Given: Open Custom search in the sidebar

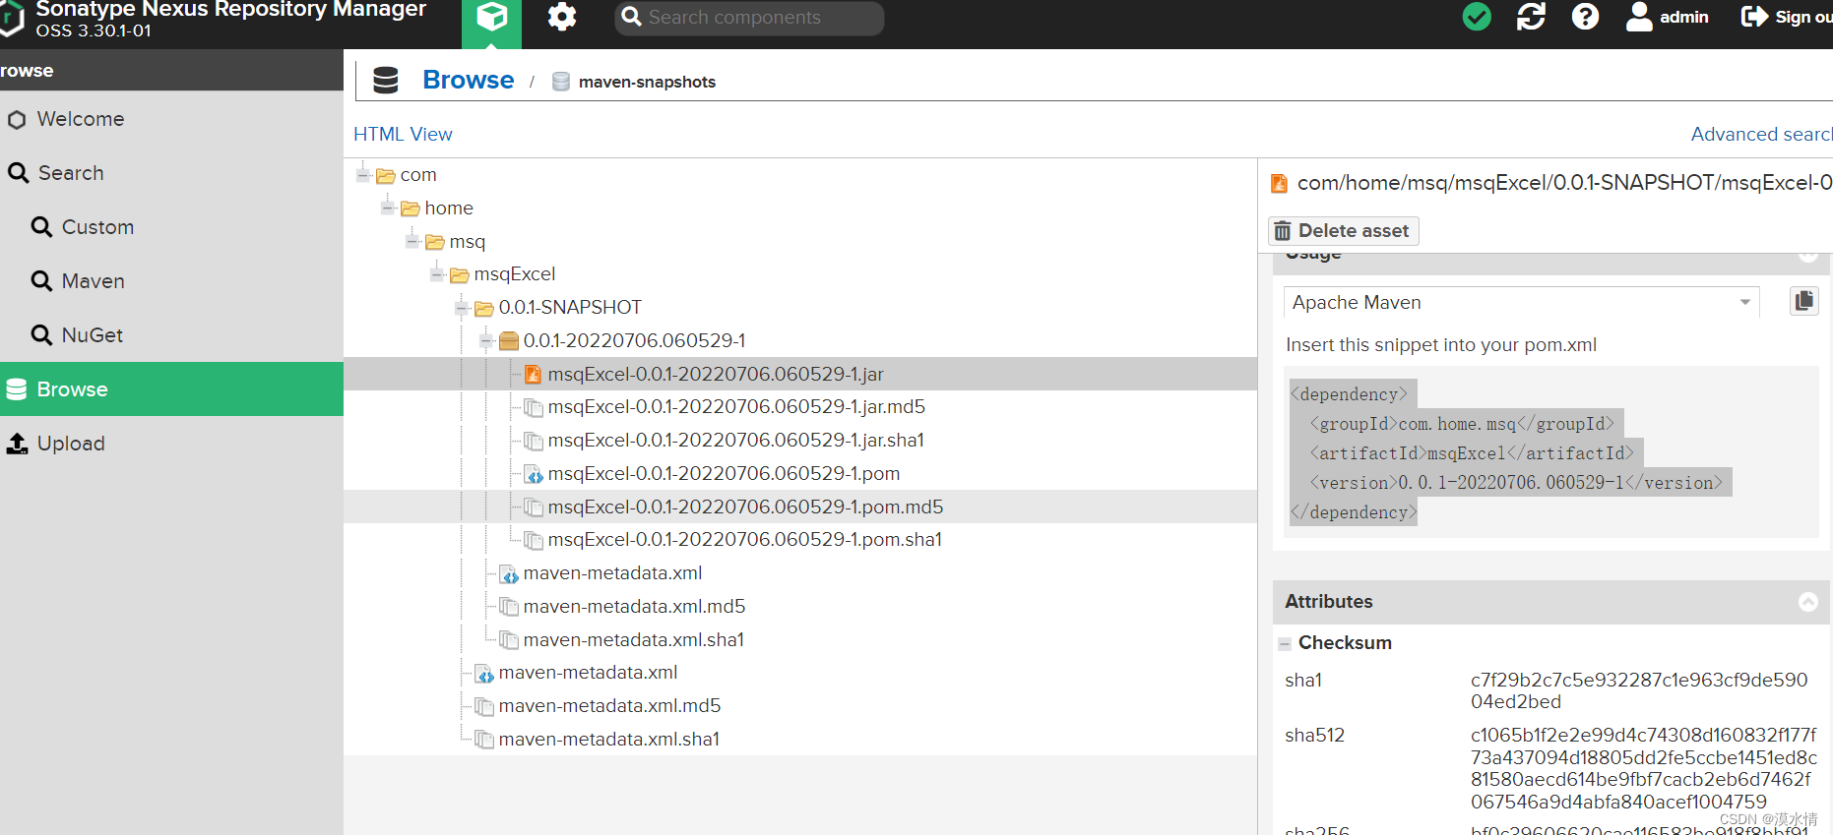Looking at the screenshot, I should 171,227.
